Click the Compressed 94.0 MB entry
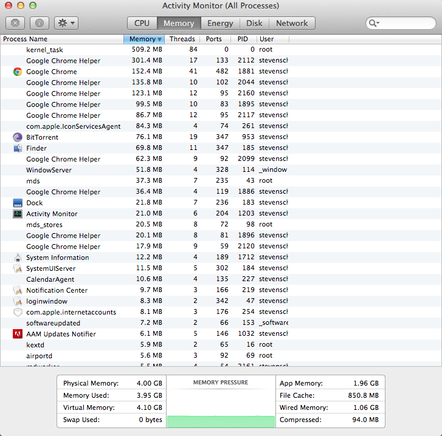 (x=329, y=420)
